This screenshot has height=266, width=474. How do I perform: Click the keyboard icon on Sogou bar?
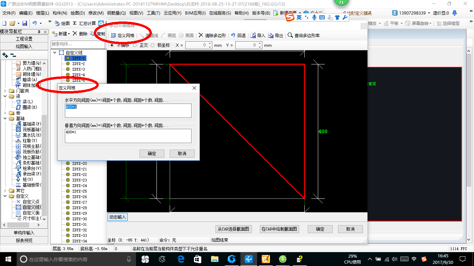322,17
